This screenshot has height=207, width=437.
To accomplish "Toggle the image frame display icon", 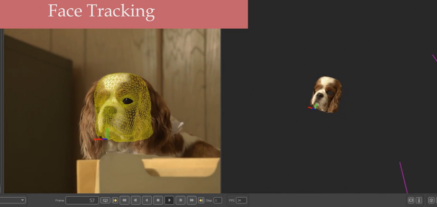I will (x=411, y=200).
